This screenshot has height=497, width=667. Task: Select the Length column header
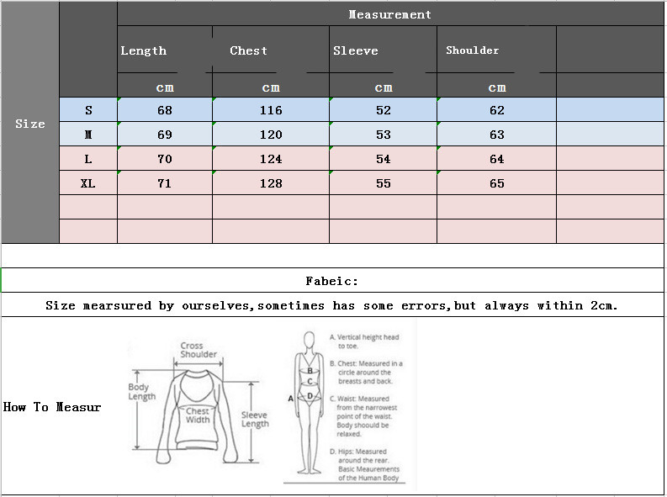144,50
